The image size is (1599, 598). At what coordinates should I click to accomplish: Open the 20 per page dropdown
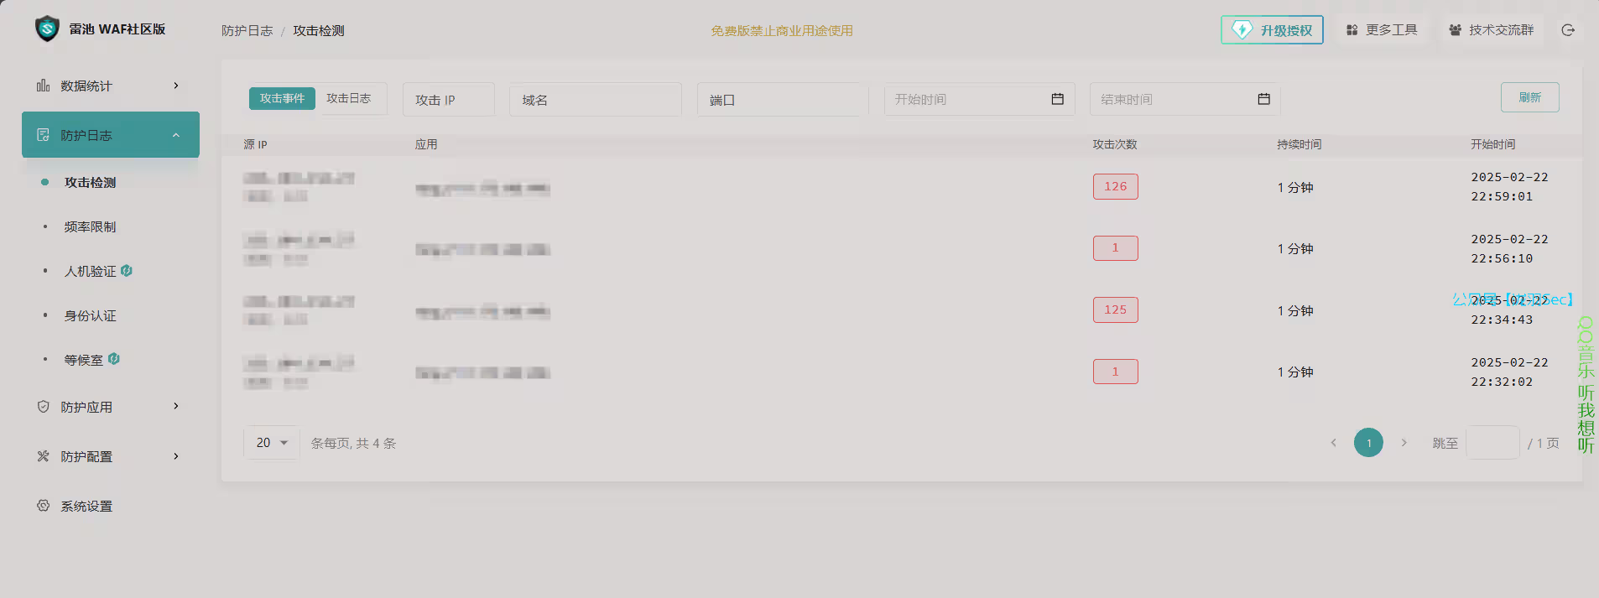[271, 443]
